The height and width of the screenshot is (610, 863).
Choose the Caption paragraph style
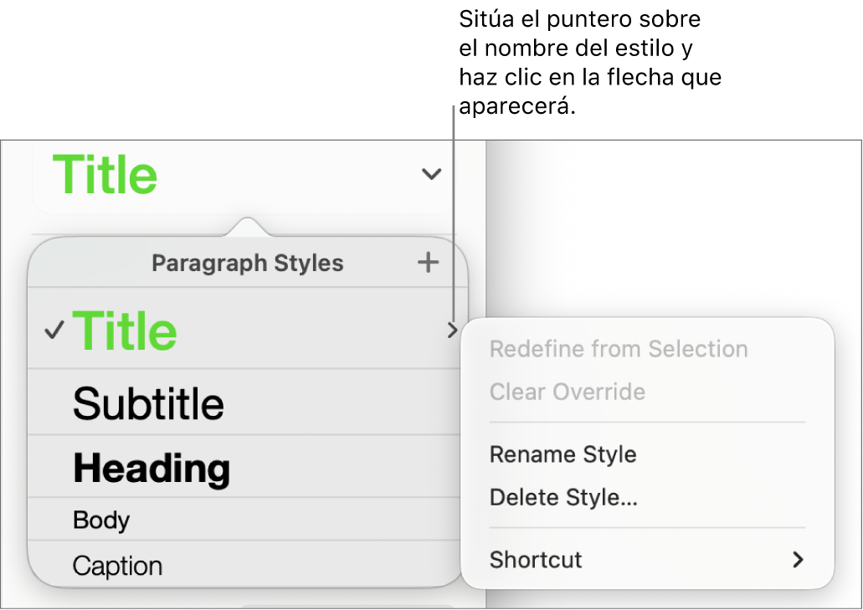(x=116, y=566)
